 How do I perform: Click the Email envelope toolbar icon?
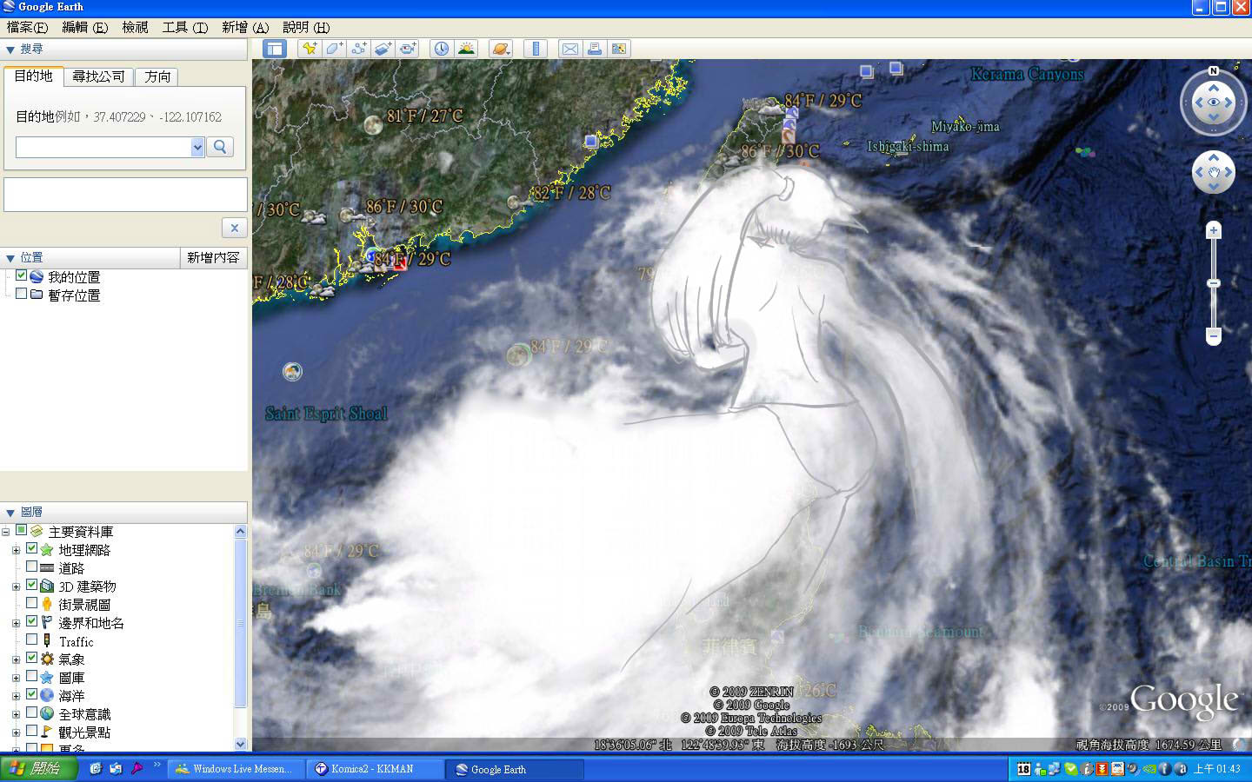[x=569, y=49]
